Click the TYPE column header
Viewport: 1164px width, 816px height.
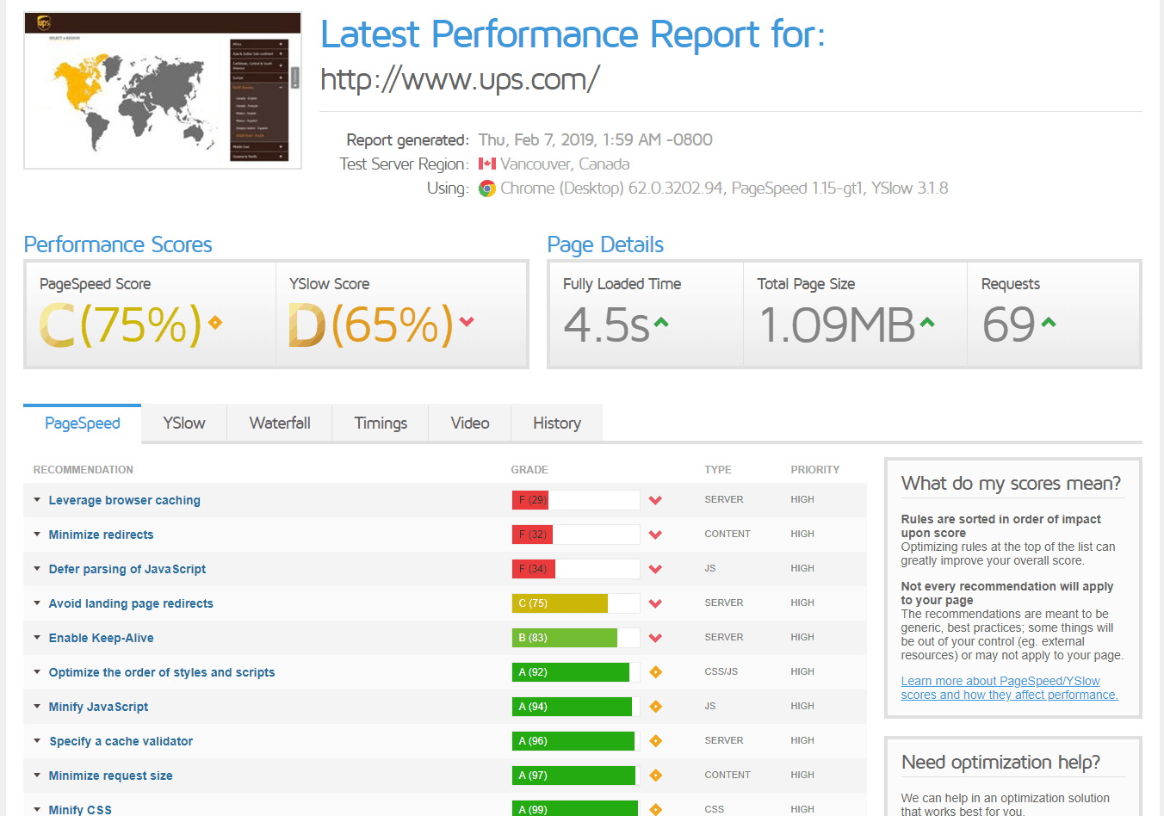(718, 470)
